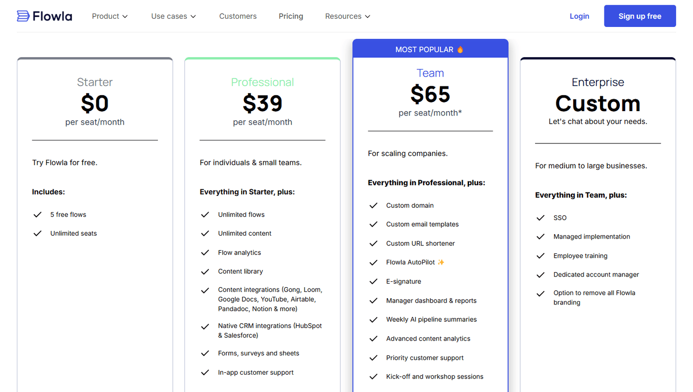Viewport: 693px width, 392px height.
Task: Click the "Unlimited content" feature text
Action: pos(244,233)
